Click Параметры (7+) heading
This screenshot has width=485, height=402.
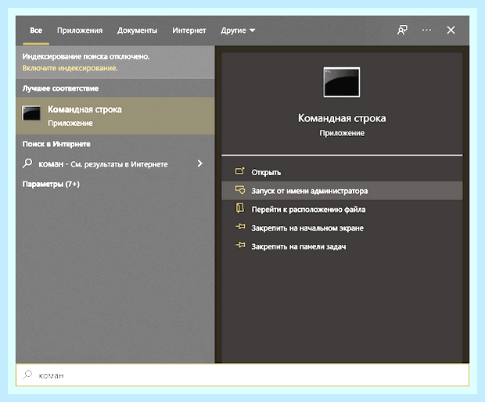(x=51, y=184)
